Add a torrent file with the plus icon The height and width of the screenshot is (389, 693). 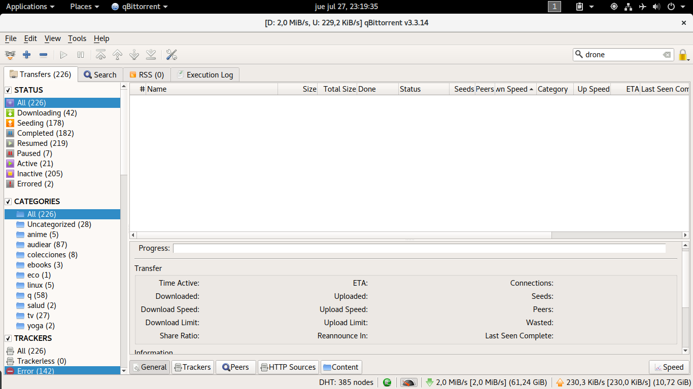(26, 55)
